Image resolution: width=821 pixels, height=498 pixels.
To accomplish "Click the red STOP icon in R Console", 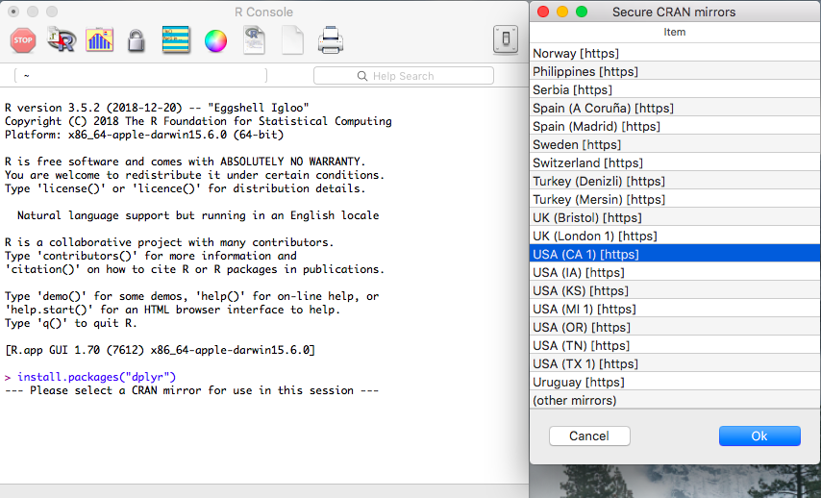I will click(23, 40).
